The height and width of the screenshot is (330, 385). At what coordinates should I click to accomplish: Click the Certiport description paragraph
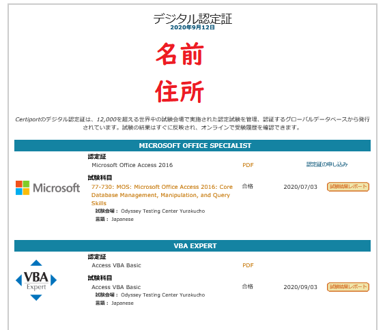[x=192, y=123]
